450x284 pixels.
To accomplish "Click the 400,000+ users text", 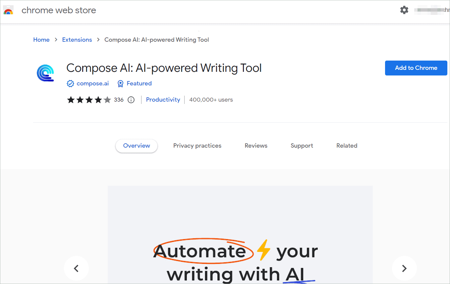I will [x=211, y=100].
